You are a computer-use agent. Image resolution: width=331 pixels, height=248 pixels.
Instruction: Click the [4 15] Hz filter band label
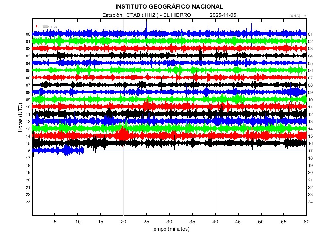[298, 16]
